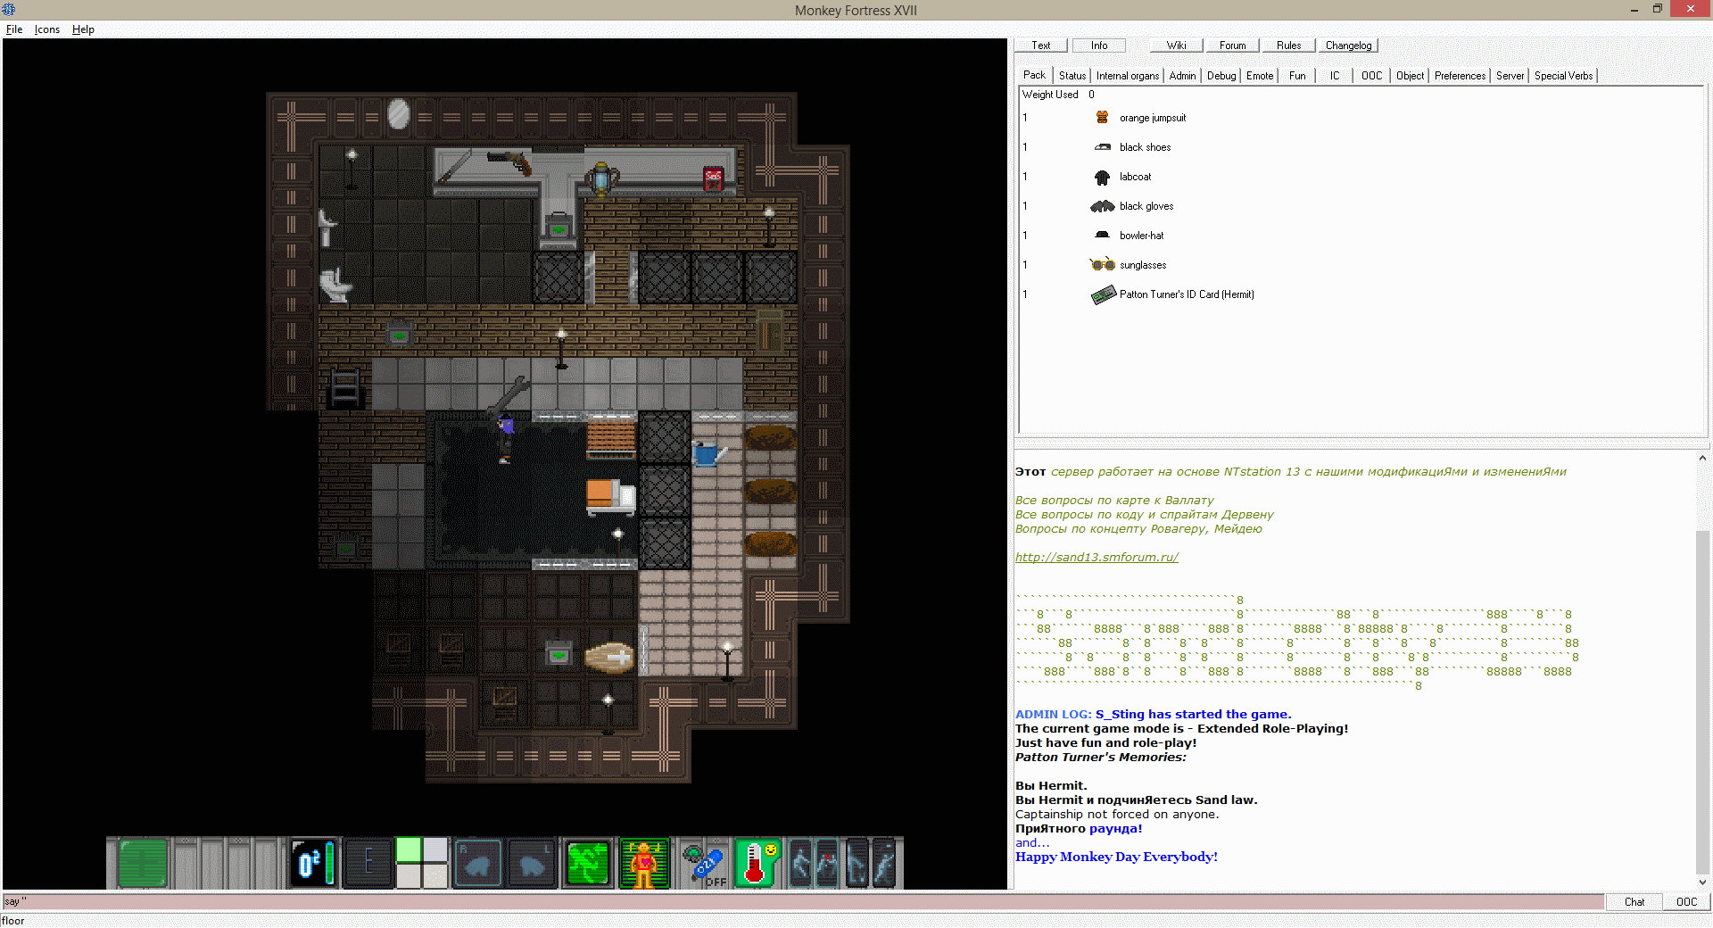
Task: Toggle the OOC button beside input bar
Action: coord(1686,902)
